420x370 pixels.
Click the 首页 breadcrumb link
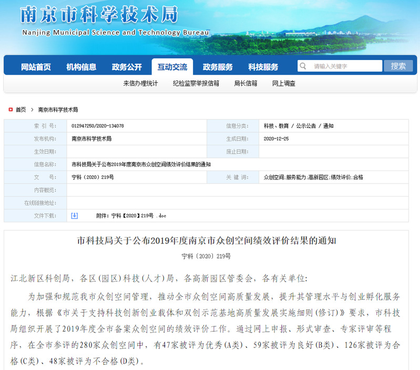[21, 109]
